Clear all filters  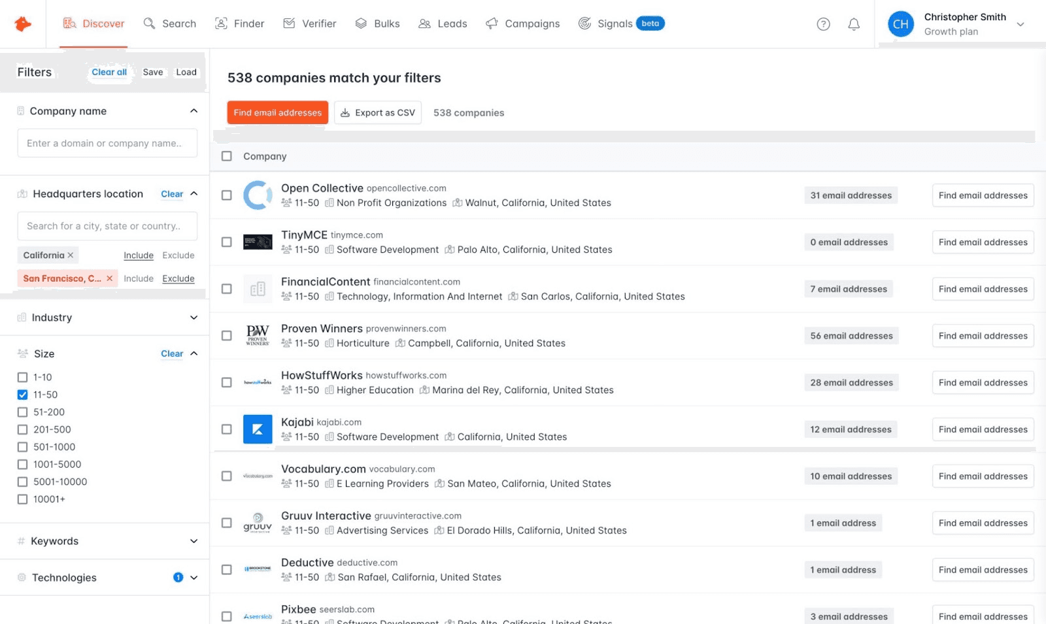[109, 72]
